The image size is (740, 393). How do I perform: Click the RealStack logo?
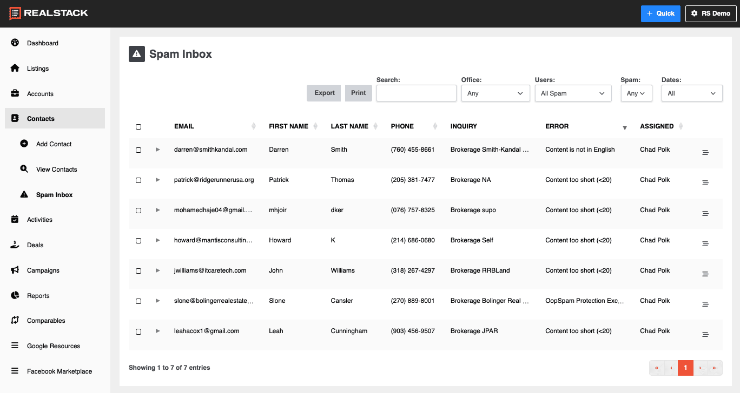coord(49,13)
